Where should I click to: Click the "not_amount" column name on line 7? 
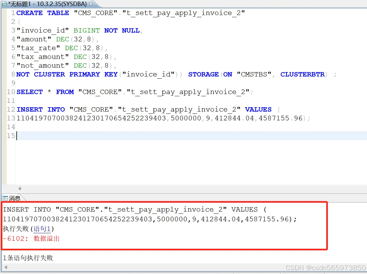pos(43,66)
